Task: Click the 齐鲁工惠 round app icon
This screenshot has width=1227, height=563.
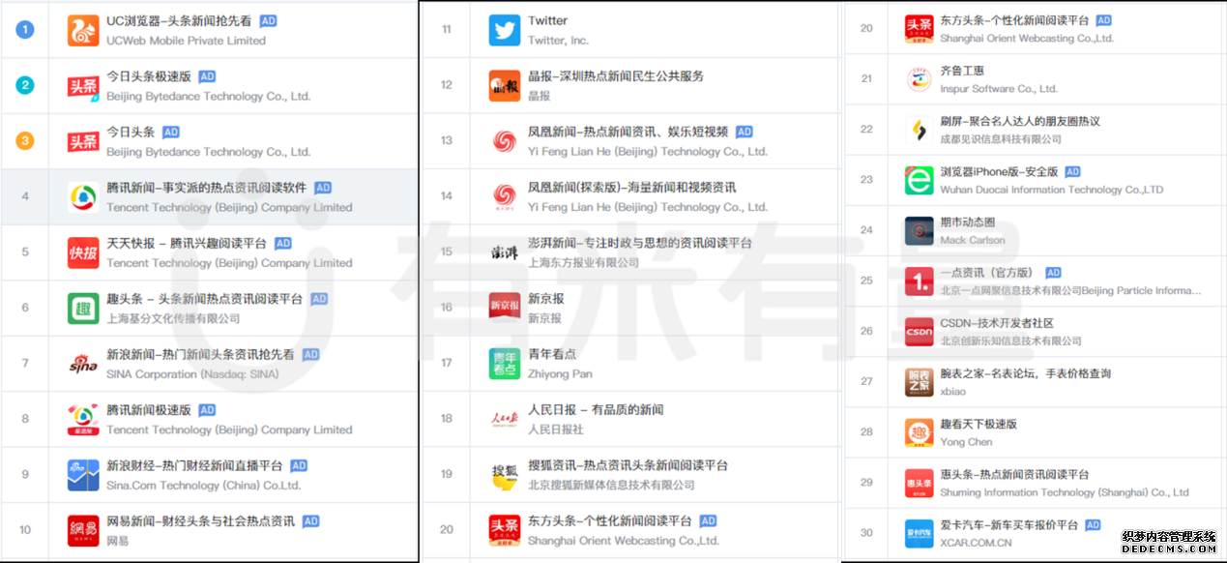Action: pos(919,79)
